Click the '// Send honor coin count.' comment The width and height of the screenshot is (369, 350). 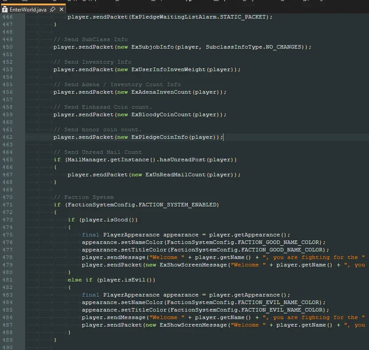[x=97, y=130]
